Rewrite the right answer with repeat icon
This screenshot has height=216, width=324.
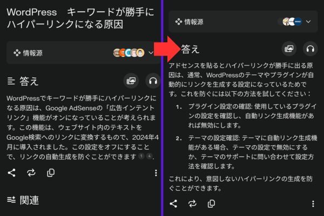[x=192, y=204]
